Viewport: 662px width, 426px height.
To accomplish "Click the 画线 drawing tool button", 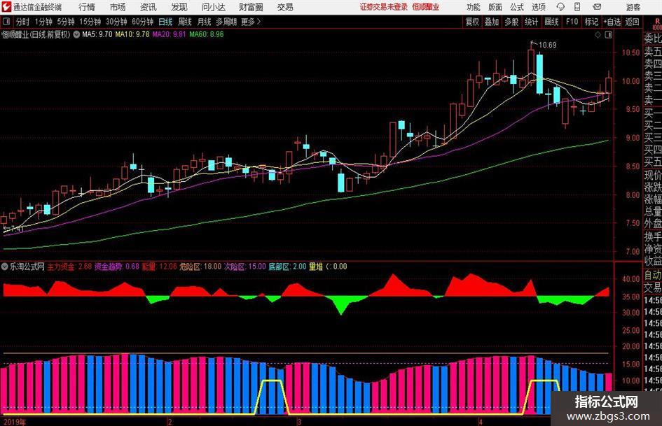I will click(551, 22).
